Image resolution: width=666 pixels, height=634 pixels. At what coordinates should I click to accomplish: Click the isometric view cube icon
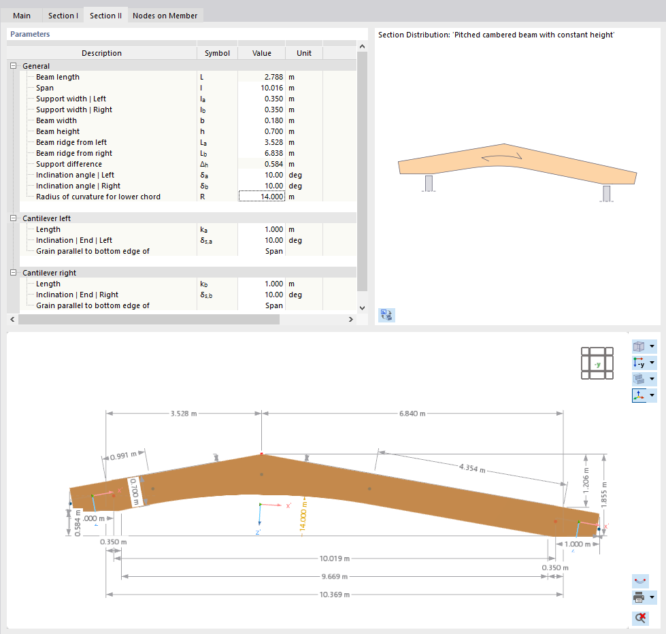639,346
